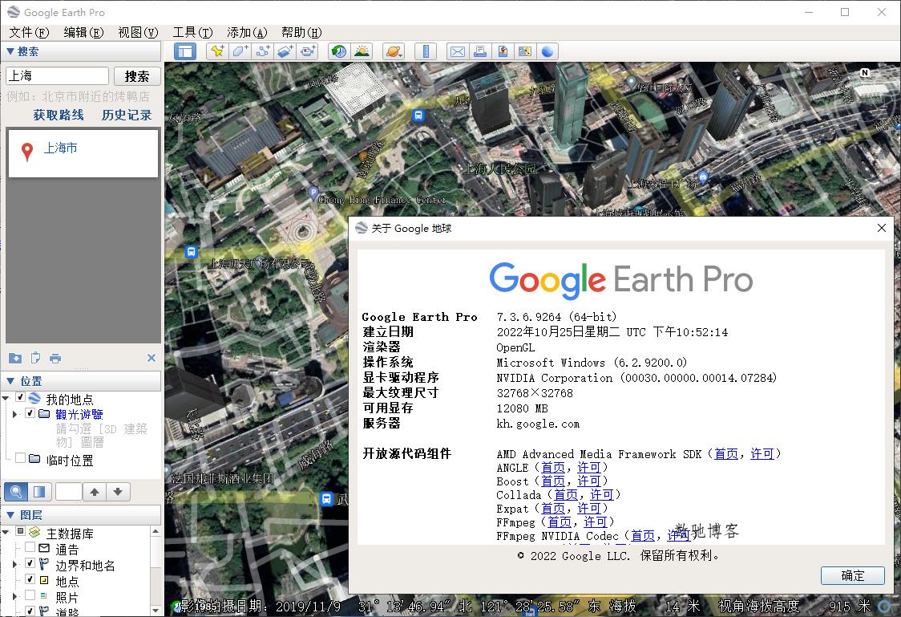
Task: Open the ANGLE 许可 link
Action: click(589, 468)
